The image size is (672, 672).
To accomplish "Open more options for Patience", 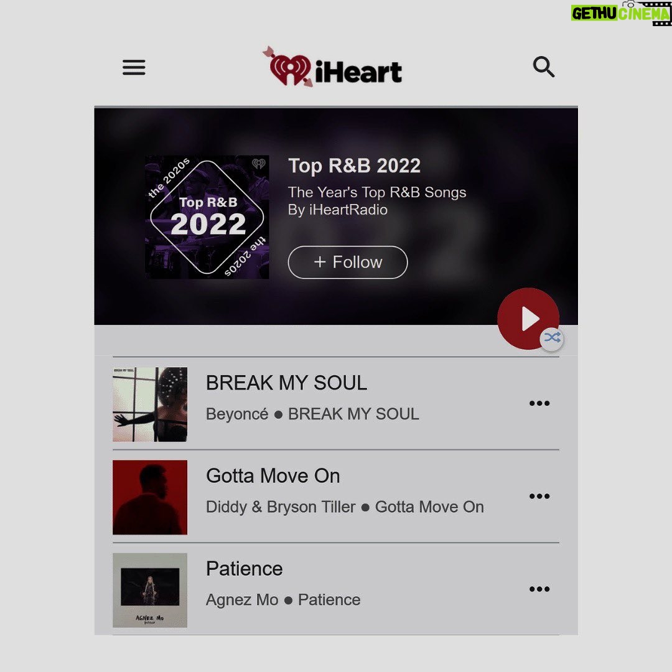I will pyautogui.click(x=539, y=589).
